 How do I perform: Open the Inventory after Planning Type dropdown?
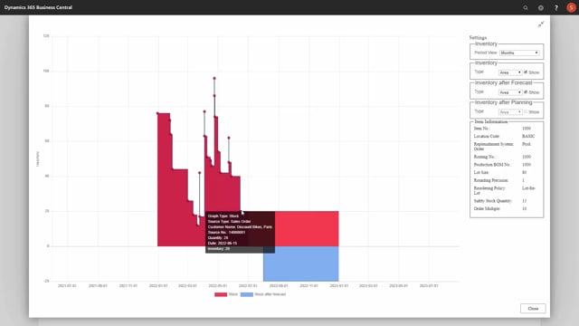[510, 111]
